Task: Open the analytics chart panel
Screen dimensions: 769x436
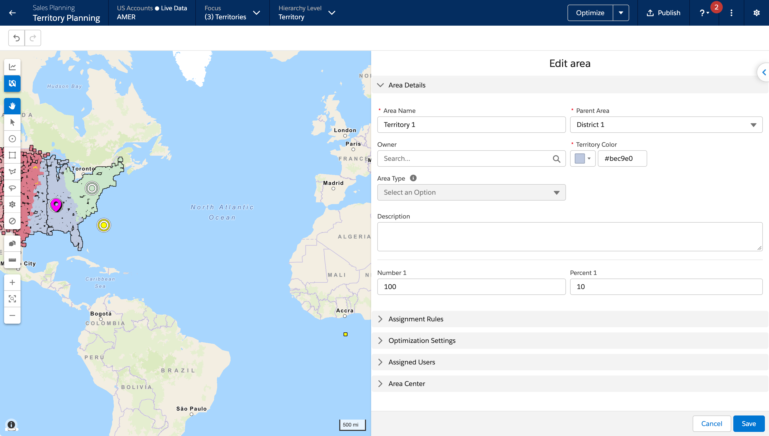Action: [x=12, y=67]
